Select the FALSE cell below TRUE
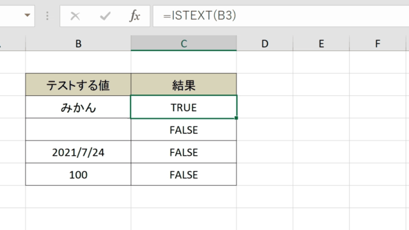Viewport: 409px width, 230px height. coord(183,130)
